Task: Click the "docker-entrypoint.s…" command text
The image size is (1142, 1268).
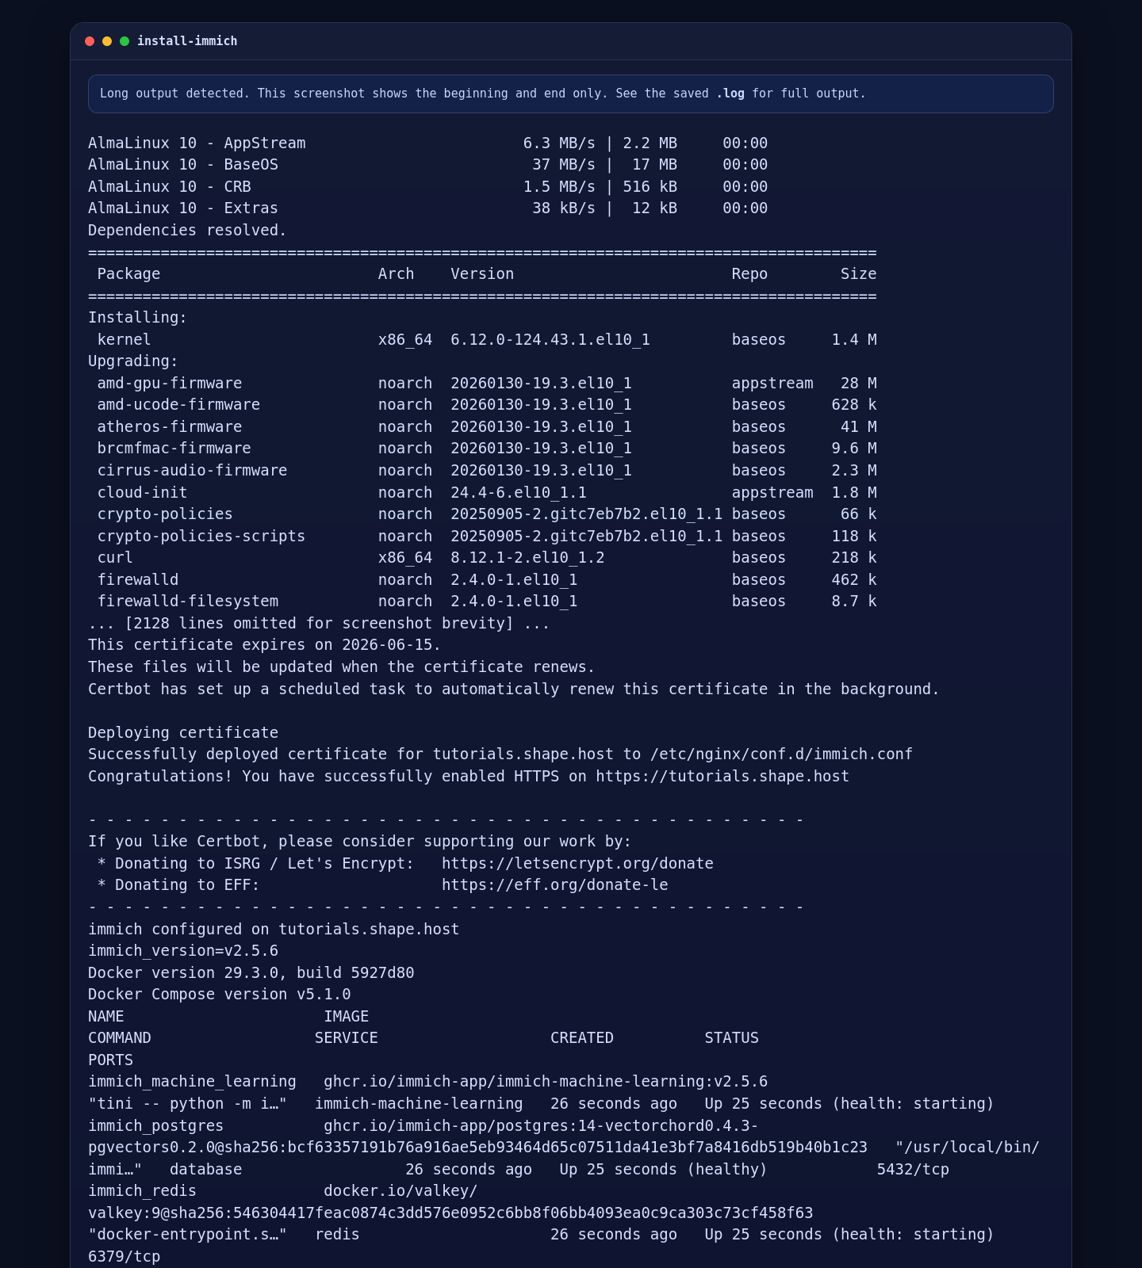Action: [x=187, y=1235]
